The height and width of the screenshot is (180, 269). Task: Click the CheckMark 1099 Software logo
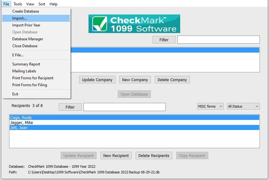(134, 24)
